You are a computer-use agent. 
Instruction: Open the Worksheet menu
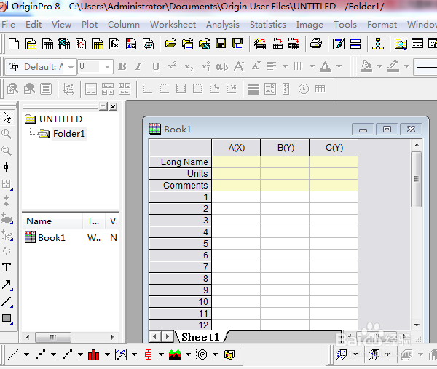173,25
